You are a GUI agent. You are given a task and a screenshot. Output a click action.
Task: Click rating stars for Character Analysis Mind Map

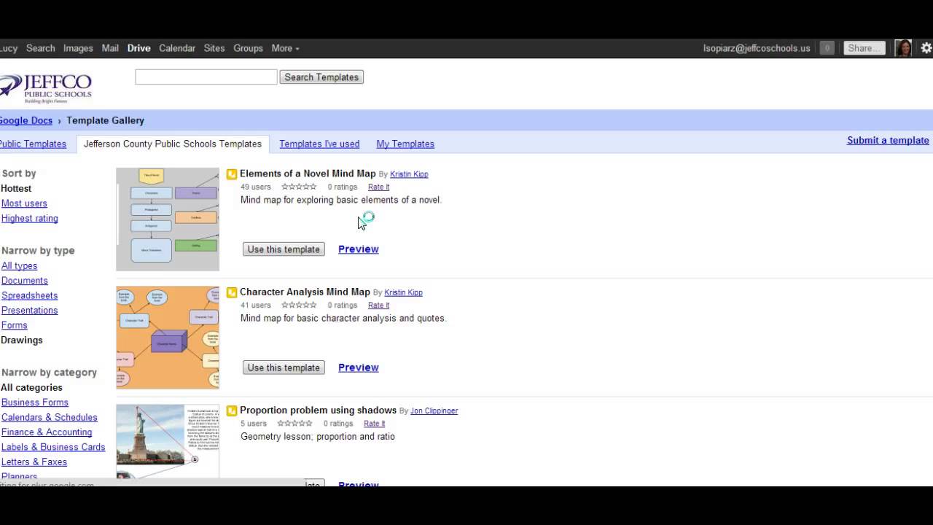[299, 305]
